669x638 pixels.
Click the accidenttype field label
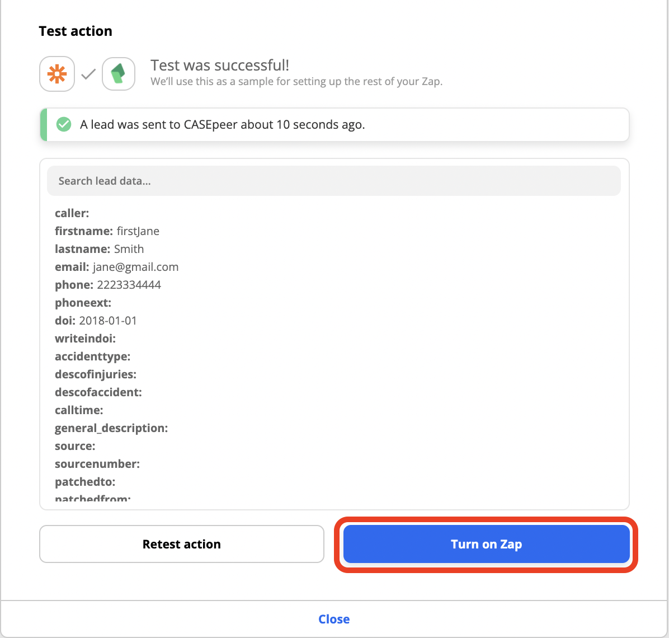[93, 356]
